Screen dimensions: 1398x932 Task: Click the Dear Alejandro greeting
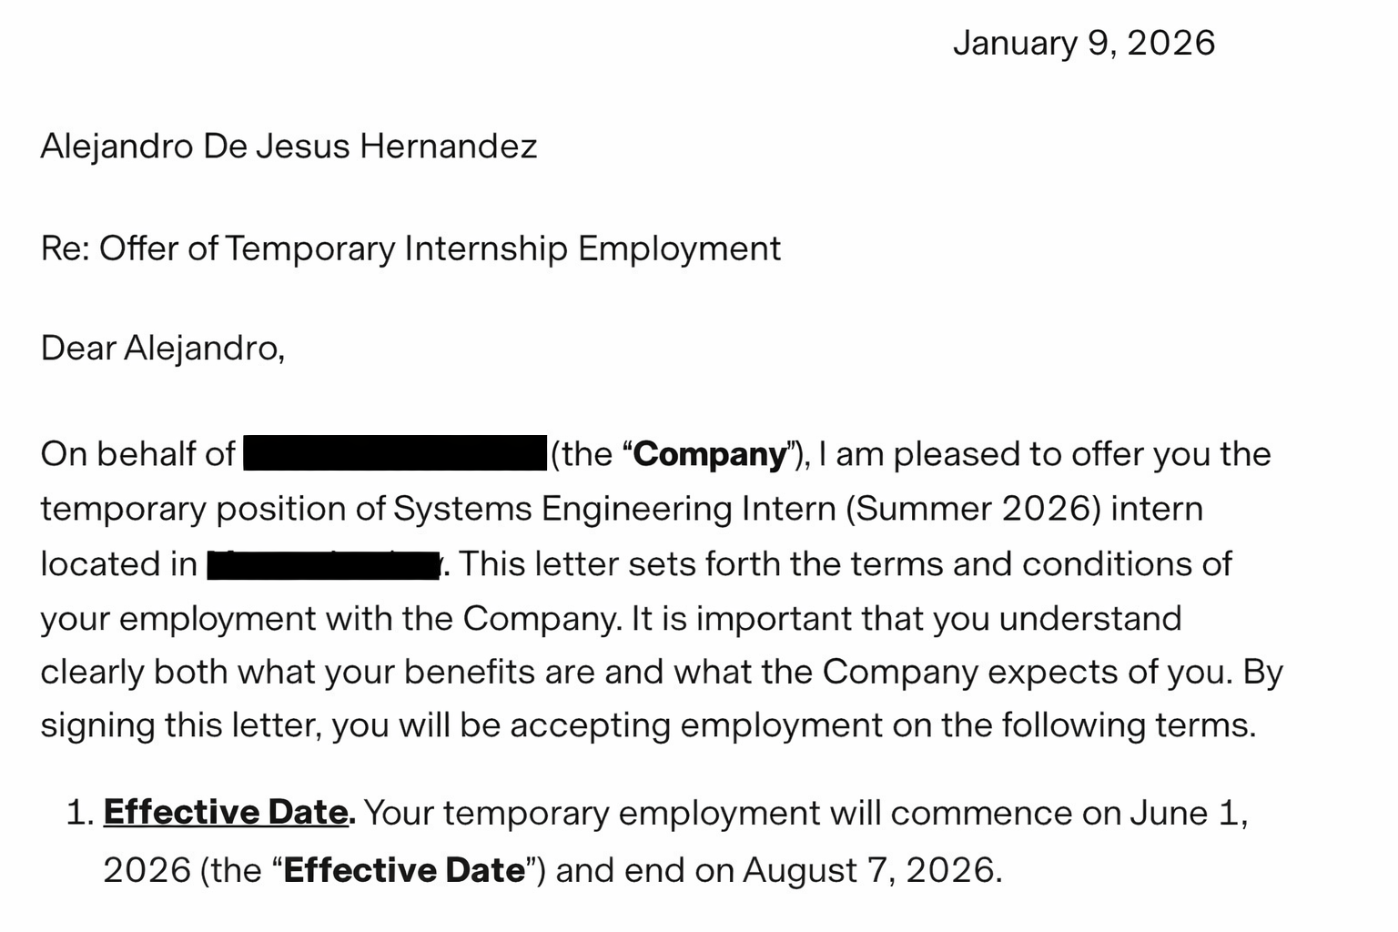[162, 348]
